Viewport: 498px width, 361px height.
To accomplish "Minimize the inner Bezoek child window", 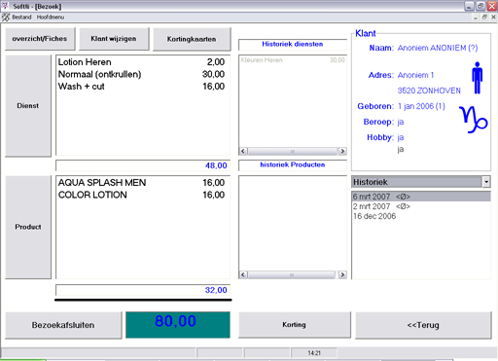I will (x=476, y=18).
